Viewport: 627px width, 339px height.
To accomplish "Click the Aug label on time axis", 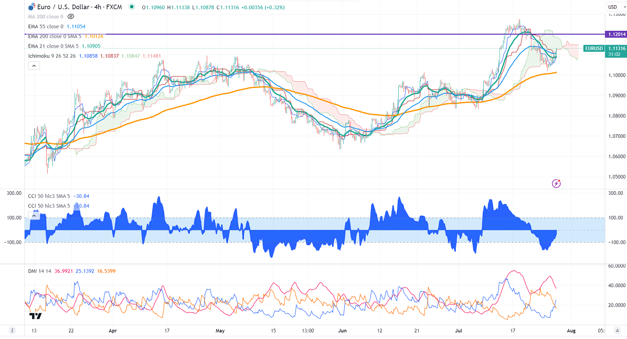I will 571,331.
